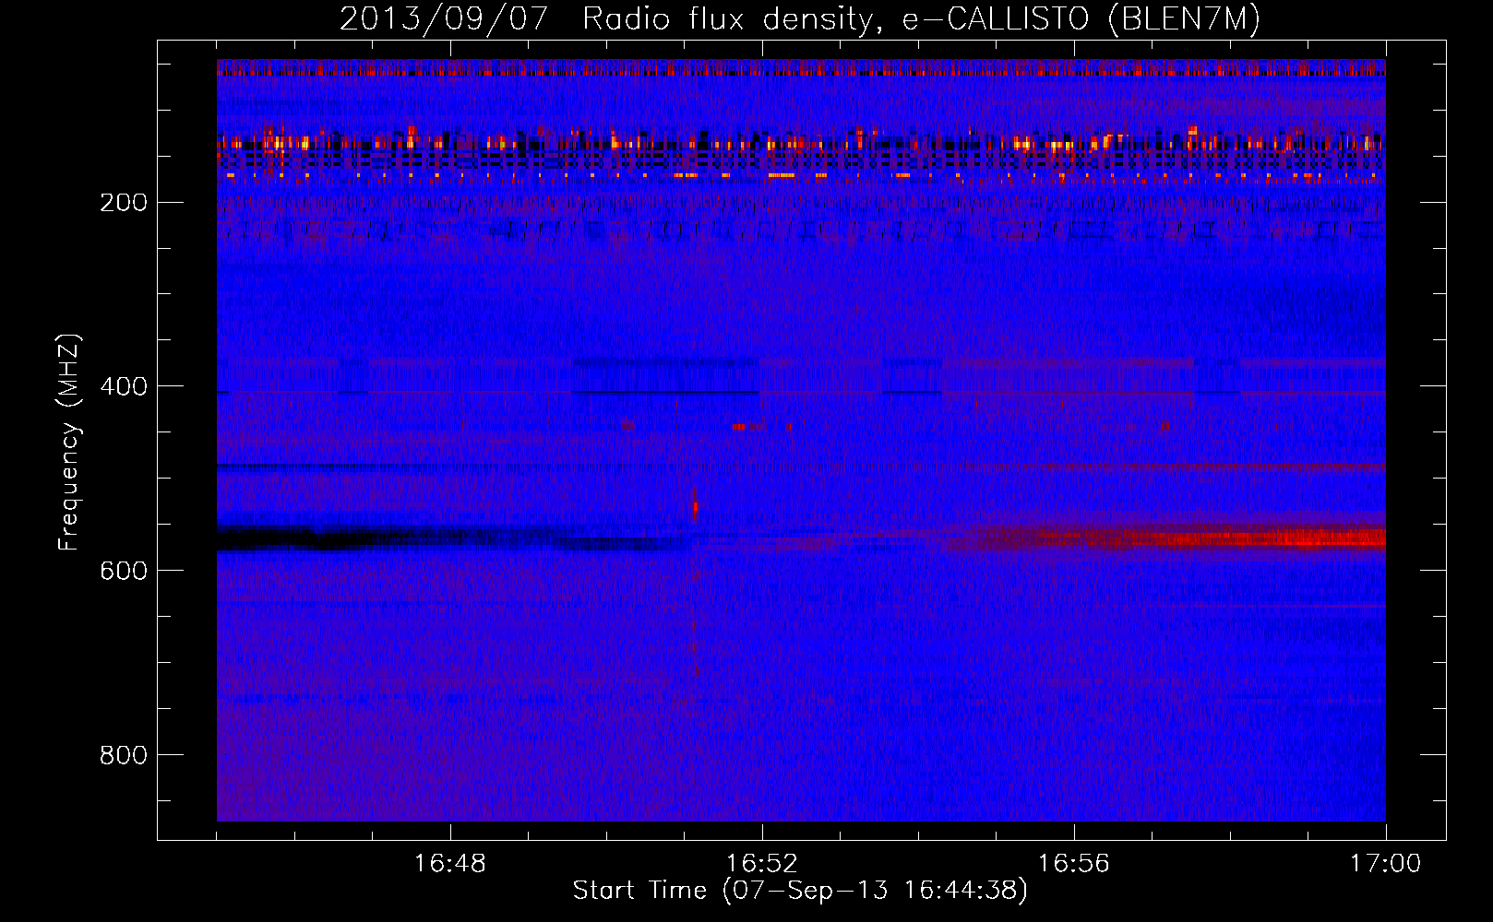The image size is (1493, 922).
Task: Click the 17:00 time tick label
Action: coord(1385,864)
